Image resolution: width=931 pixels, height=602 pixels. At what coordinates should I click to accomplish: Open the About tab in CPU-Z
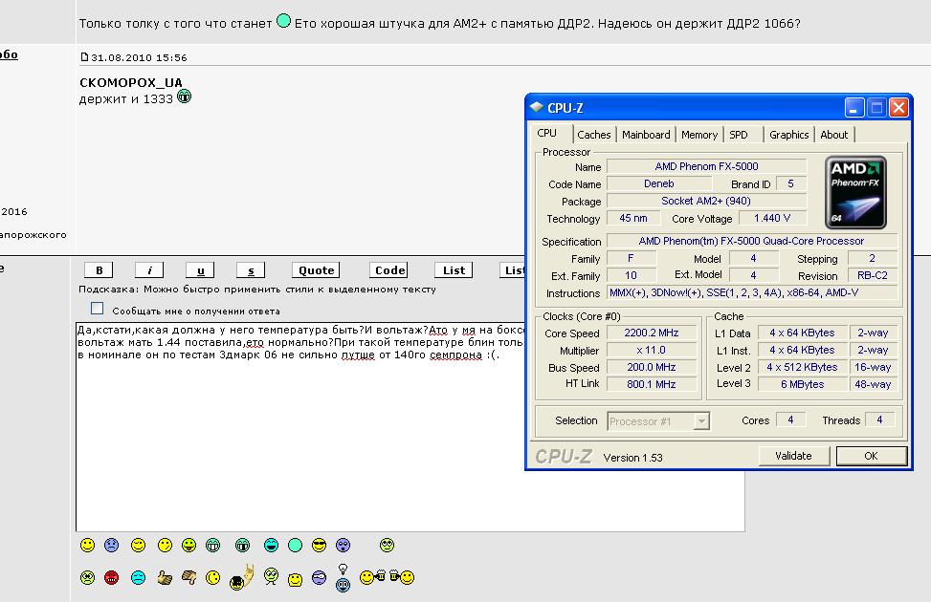pos(834,135)
